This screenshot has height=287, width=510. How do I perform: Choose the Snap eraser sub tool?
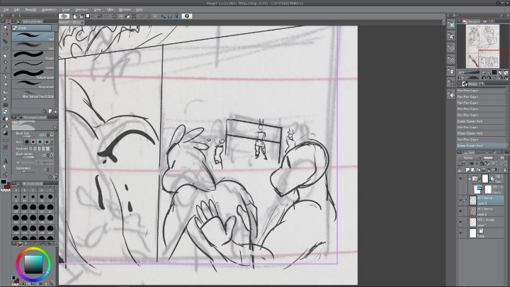point(33,84)
